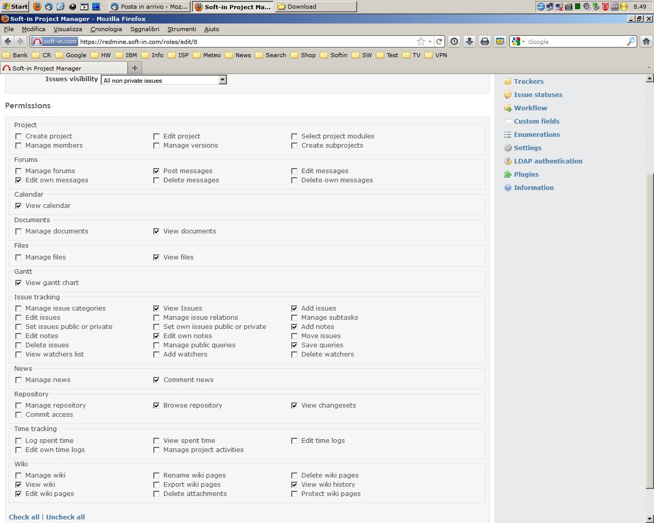Uncheck Add issues permission

pos(294,308)
